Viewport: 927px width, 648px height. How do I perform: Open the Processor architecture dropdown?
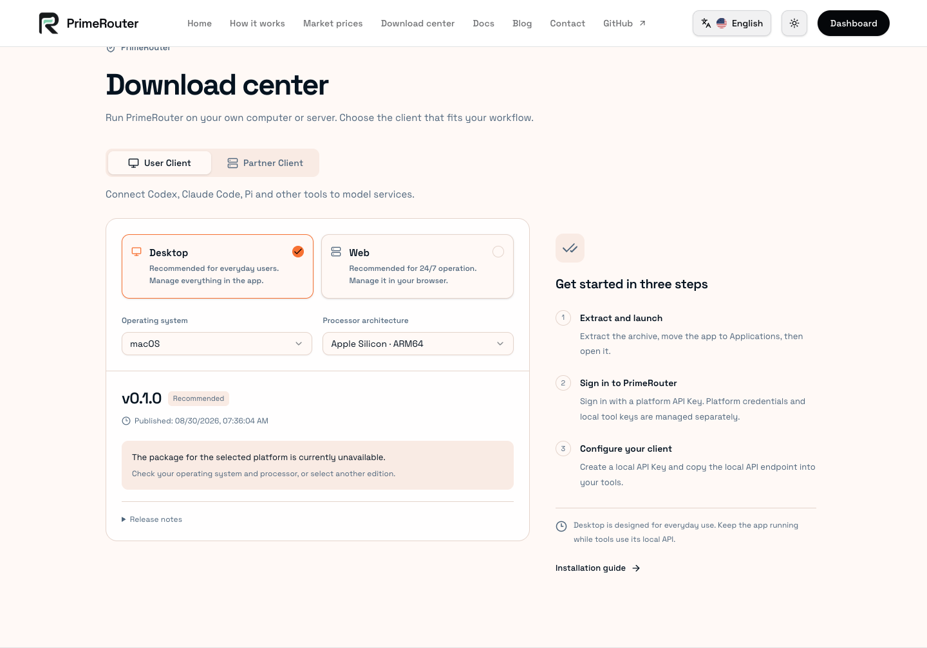pos(418,344)
